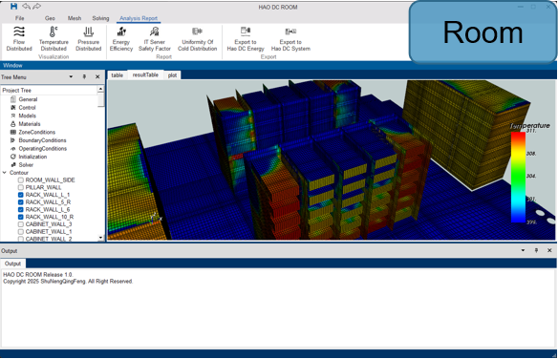Viewport: 558px width, 359px height.
Task: Open Output panel options dropdown
Action: [x=523, y=250]
